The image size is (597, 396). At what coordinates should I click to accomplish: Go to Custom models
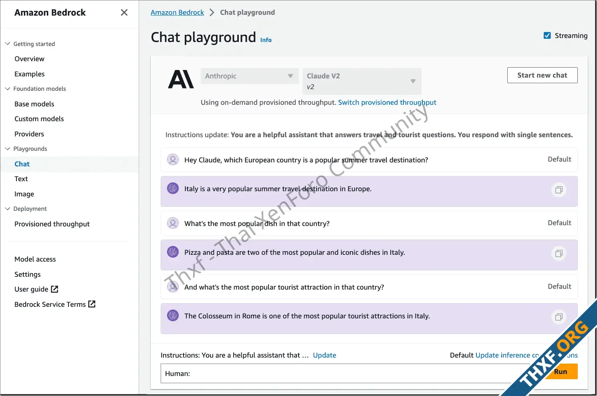(x=39, y=119)
